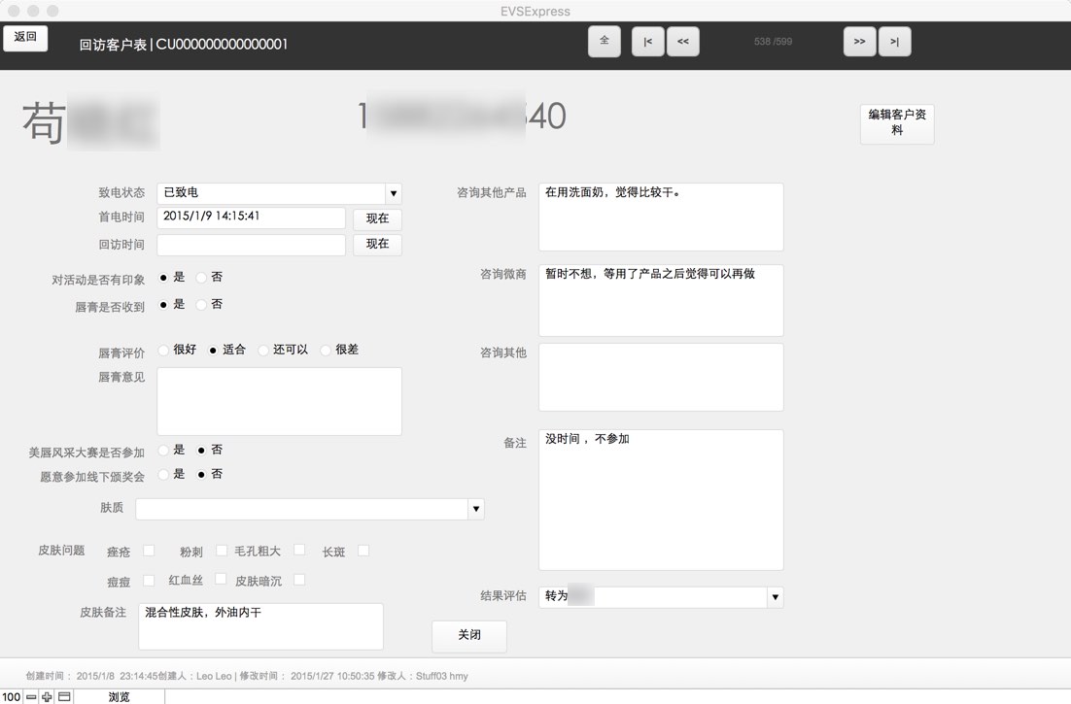Viewport: 1071px width, 704px height.
Task: Set 回访时间 to now with 现在
Action: point(377,245)
